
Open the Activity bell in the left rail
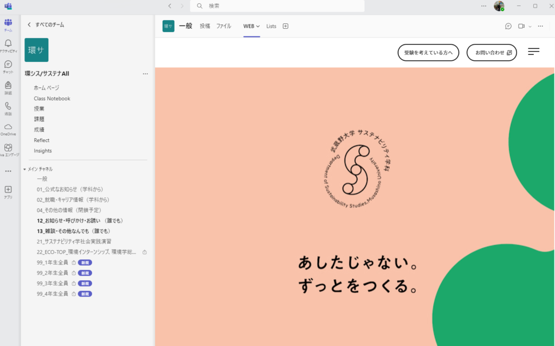point(8,46)
